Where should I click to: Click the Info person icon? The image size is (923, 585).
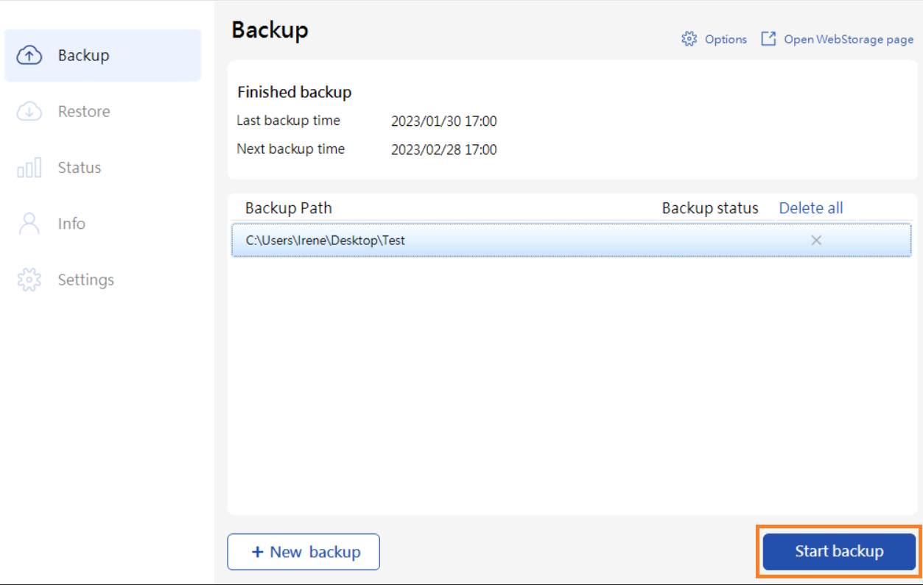[29, 224]
